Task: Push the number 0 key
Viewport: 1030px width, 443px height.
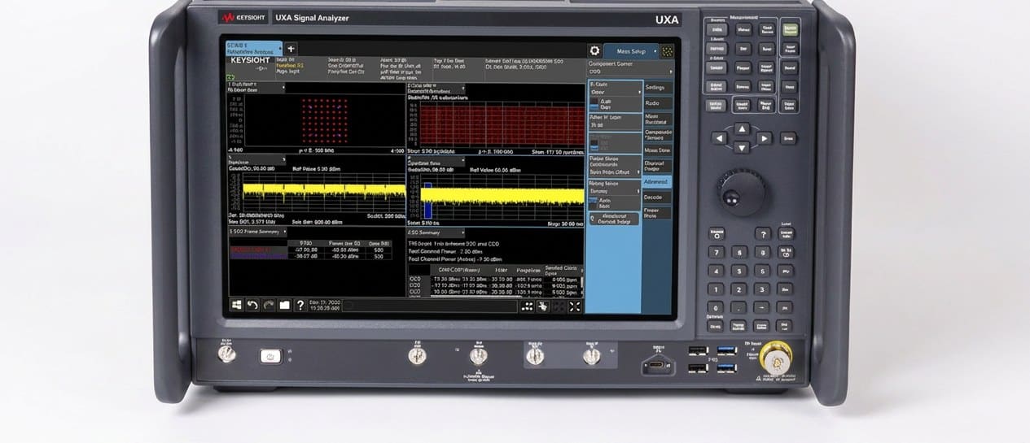Action: pyautogui.click(x=716, y=308)
